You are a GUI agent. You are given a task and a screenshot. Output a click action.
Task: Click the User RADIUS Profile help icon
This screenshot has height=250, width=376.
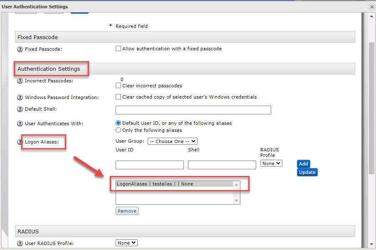click(19, 243)
